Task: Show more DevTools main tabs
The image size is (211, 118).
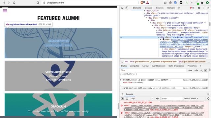Action: pos(179,8)
